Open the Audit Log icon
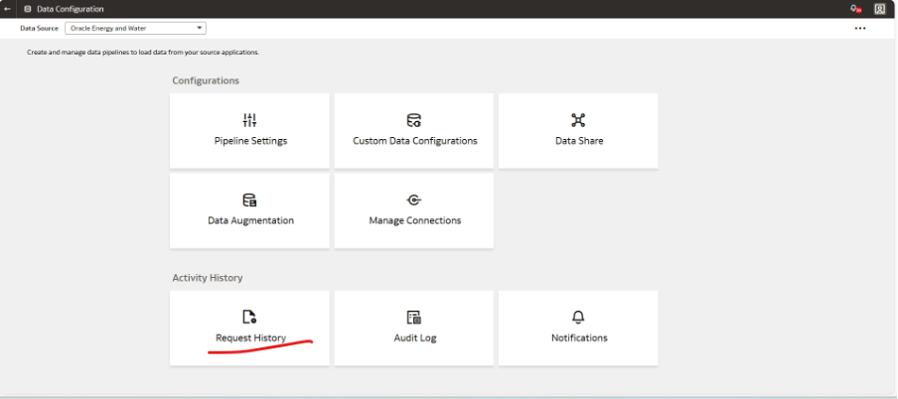The width and height of the screenshot is (898, 399). point(414,317)
